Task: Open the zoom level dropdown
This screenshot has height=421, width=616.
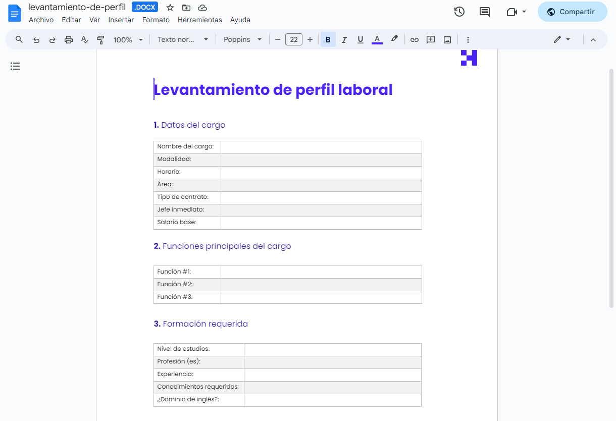Action: coord(128,39)
